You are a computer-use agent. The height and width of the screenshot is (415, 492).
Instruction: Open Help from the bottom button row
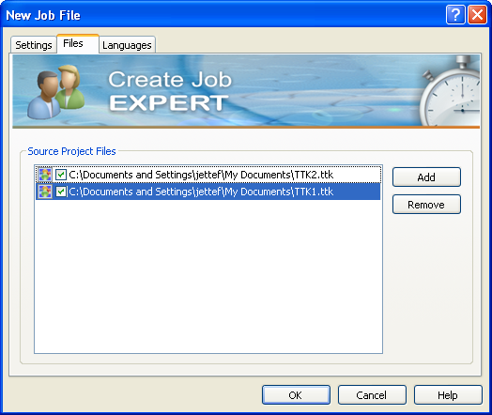click(x=448, y=395)
